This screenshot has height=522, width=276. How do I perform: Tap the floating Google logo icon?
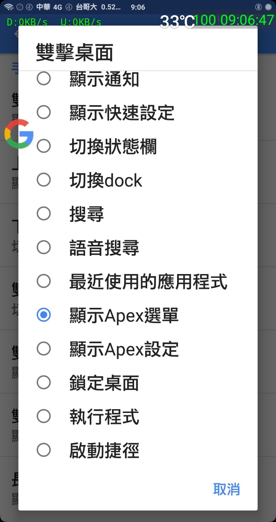(x=19, y=134)
